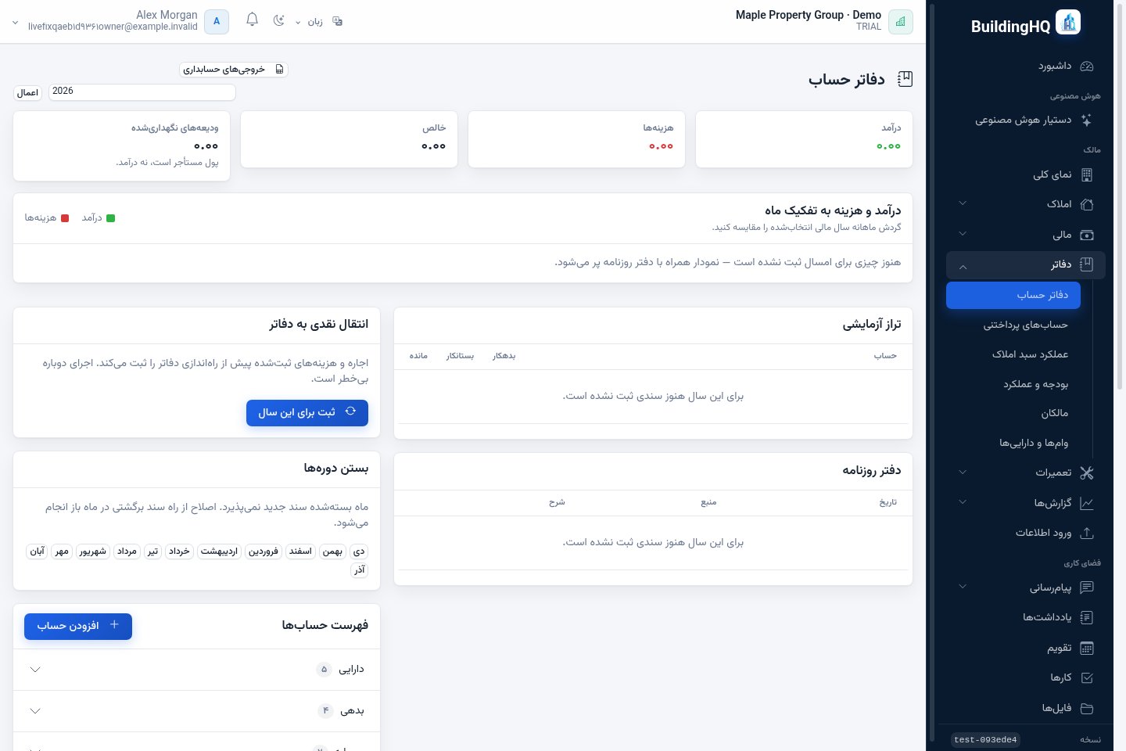
Task: Expand the املاک sidebar section chevron
Action: click(x=963, y=204)
